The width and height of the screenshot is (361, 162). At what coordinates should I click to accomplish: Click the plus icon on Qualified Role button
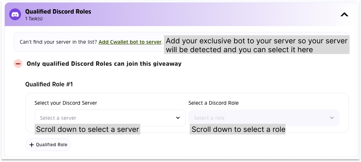pos(32,145)
